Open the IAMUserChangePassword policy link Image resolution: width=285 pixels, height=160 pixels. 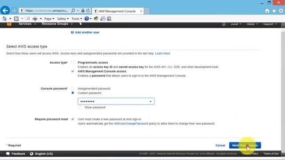(x=131, y=124)
